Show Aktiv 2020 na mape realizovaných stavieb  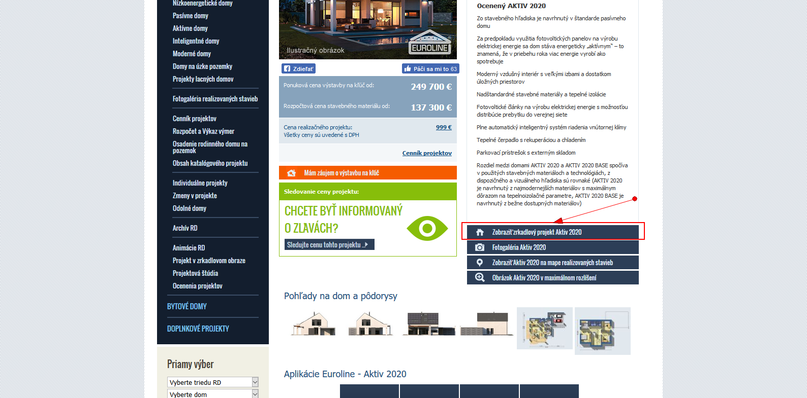coord(553,263)
